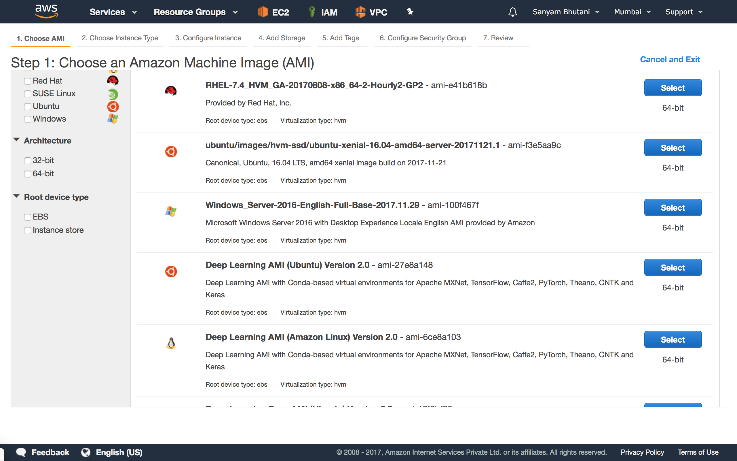Switch to the Review tab
Image resolution: width=737 pixels, height=461 pixels.
click(x=498, y=38)
